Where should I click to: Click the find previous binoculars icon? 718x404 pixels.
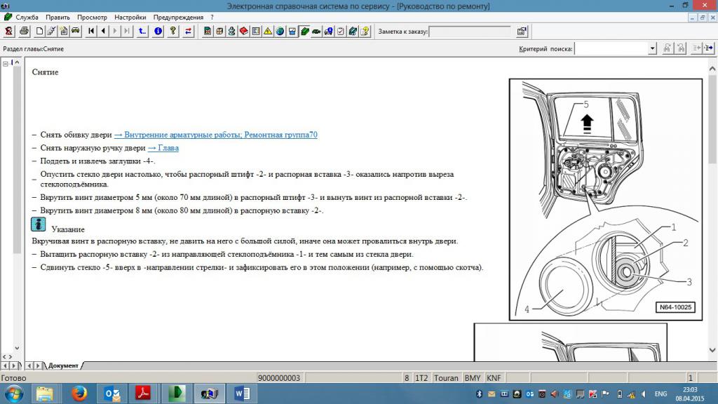tap(668, 48)
